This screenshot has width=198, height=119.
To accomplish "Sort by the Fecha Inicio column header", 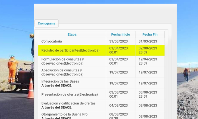I will (121, 34).
